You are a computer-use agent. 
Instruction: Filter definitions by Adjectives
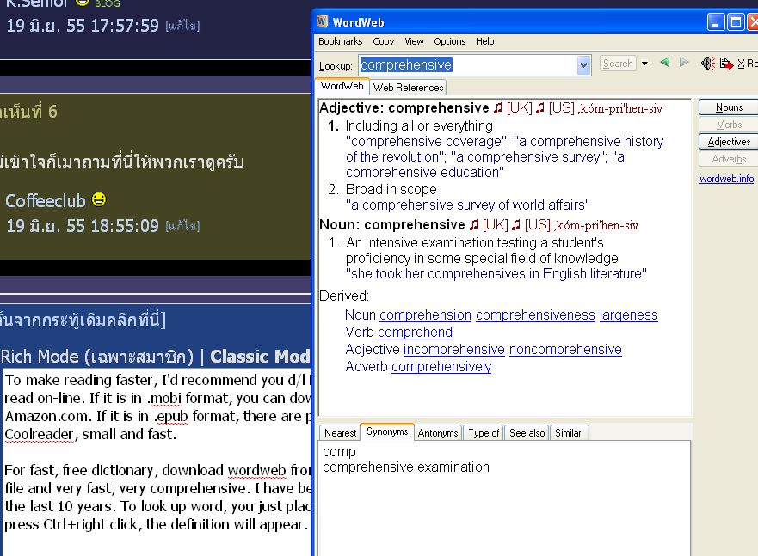point(729,142)
